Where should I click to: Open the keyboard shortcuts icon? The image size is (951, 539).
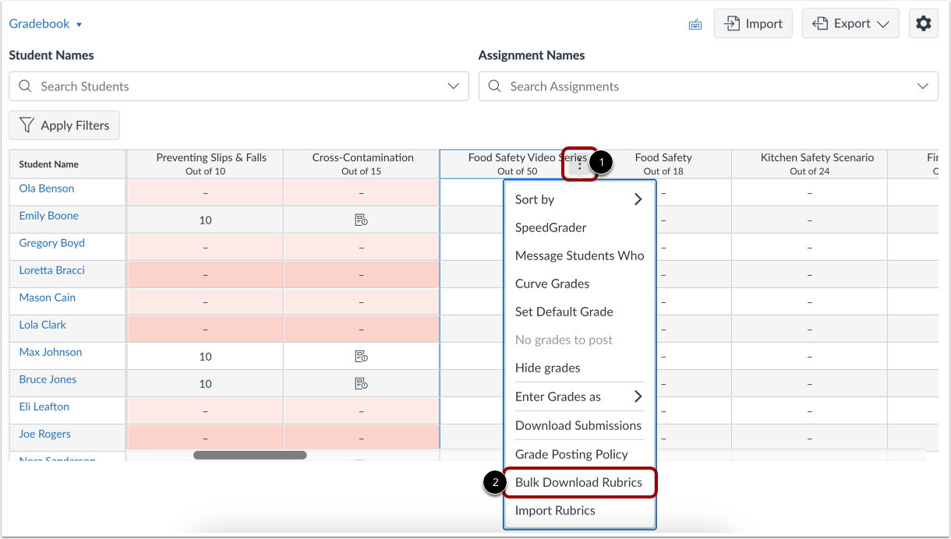pyautogui.click(x=695, y=23)
